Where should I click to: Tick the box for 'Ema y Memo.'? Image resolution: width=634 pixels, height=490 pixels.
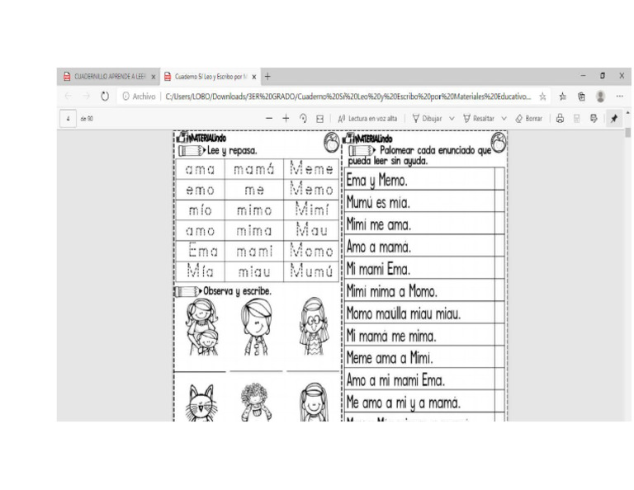click(499, 179)
